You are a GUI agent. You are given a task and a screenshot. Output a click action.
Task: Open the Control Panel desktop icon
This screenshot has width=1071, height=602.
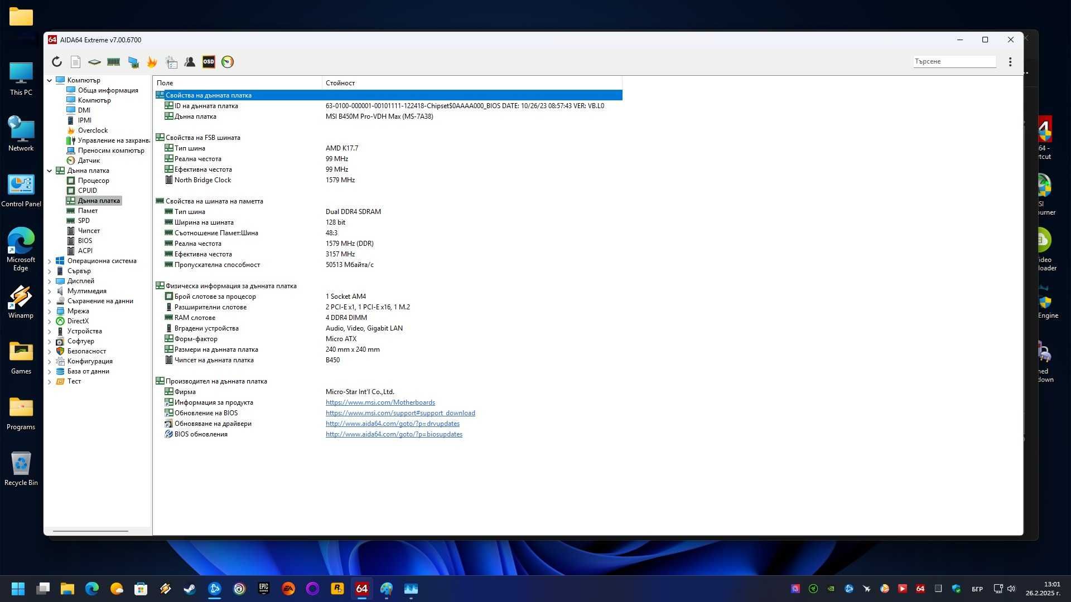[21, 191]
